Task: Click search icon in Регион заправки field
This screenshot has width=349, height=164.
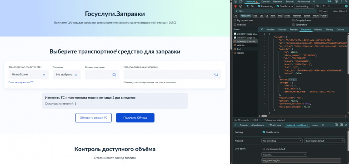Action: (114, 75)
